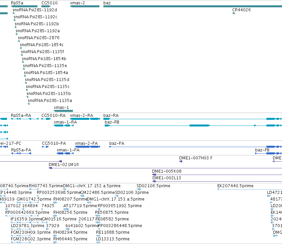The height and width of the screenshot is (244, 282).
Task: Select snoRNA:Psi28S-1135f label
Action: click(42, 52)
